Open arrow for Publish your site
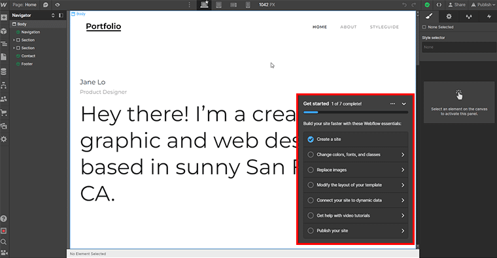This screenshot has height=258, width=497. tap(403, 231)
